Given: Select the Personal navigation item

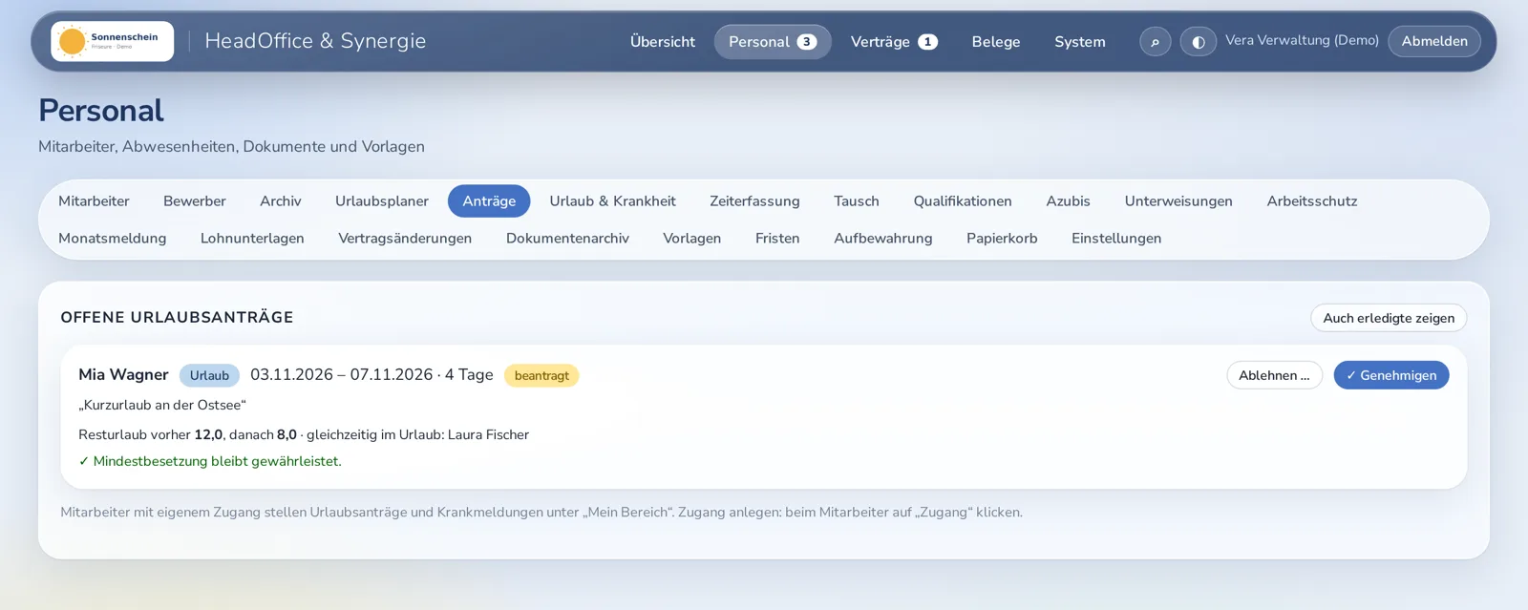Looking at the screenshot, I should 773,42.
